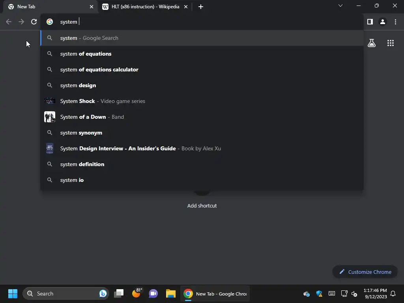404x303 pixels.
Task: Open the Windows Start menu
Action: (13, 294)
